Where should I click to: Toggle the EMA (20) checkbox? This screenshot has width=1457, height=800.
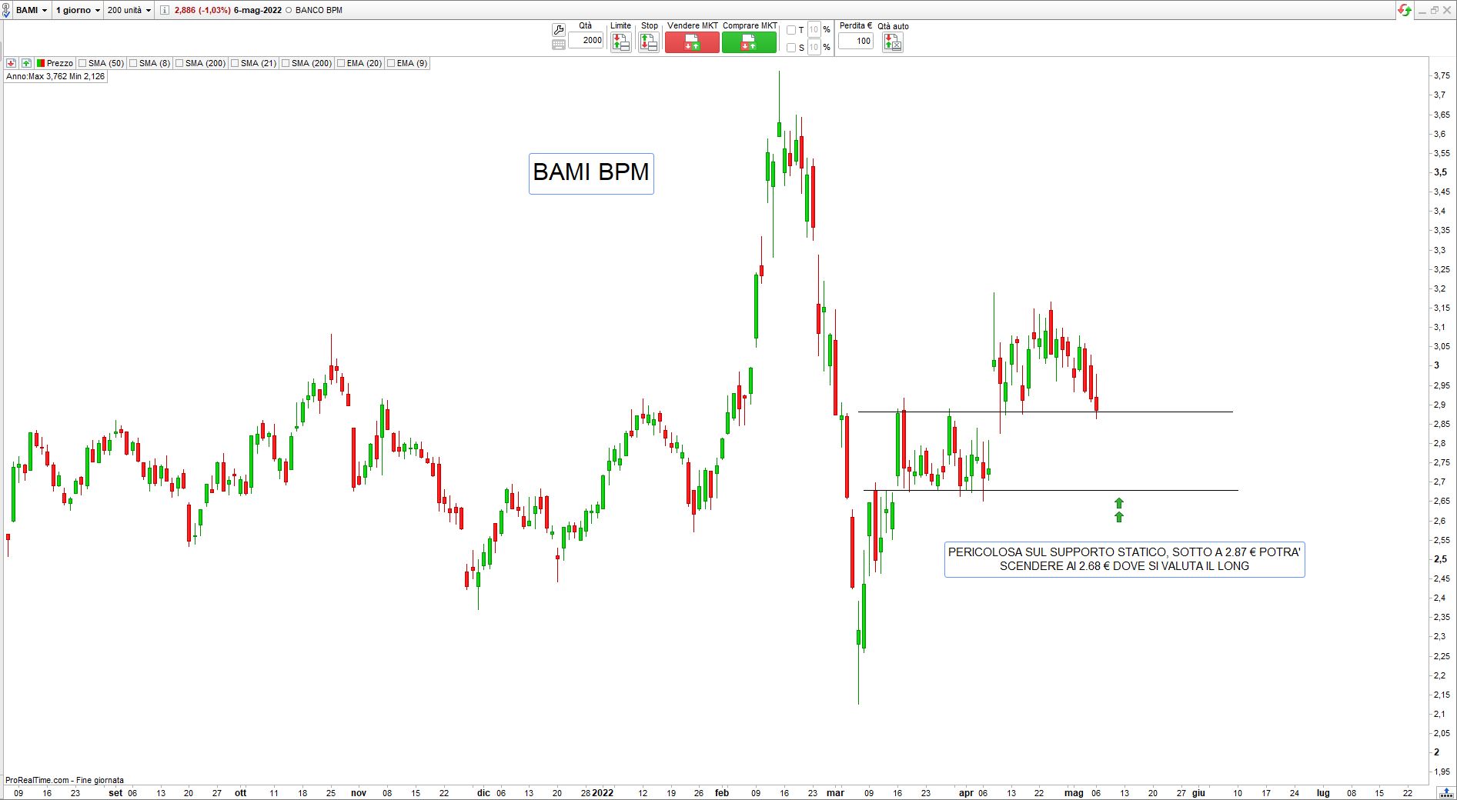tap(341, 63)
